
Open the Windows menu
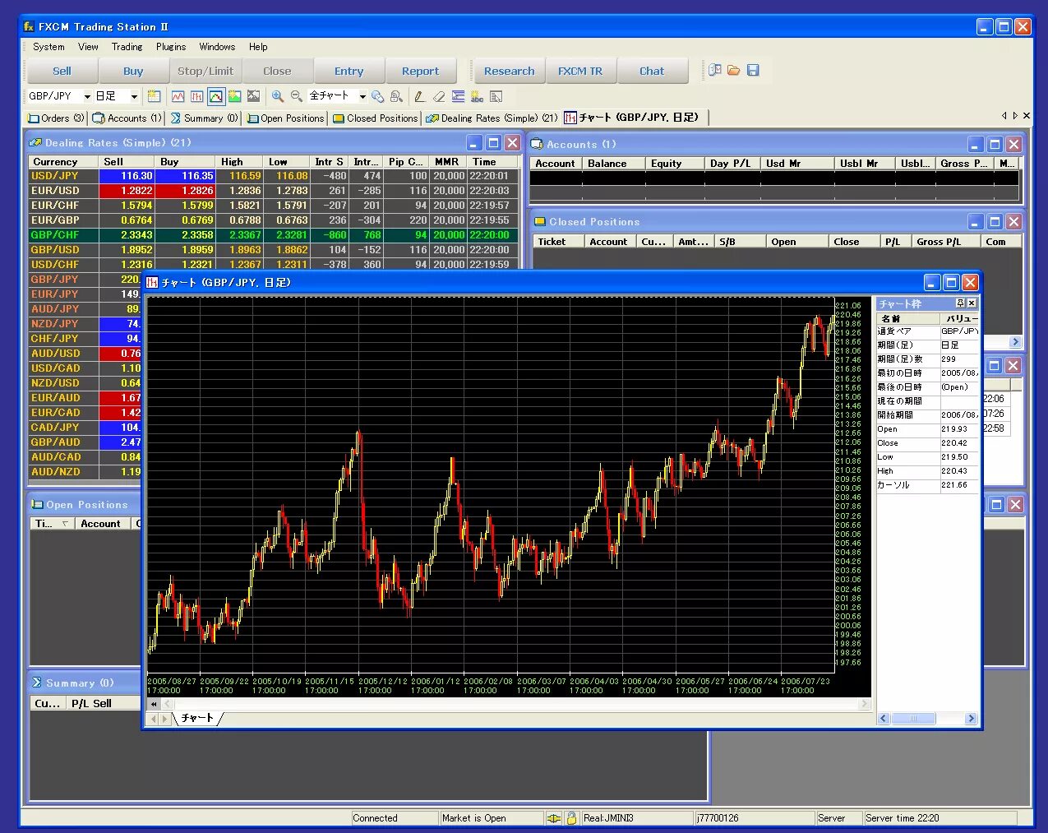[x=217, y=47]
